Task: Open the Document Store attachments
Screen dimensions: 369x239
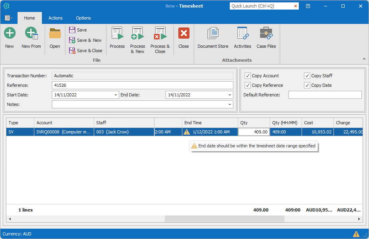Action: 213,33
